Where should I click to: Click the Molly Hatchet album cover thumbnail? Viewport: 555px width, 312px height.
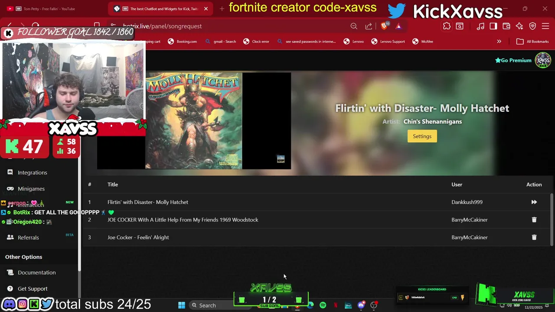(193, 121)
